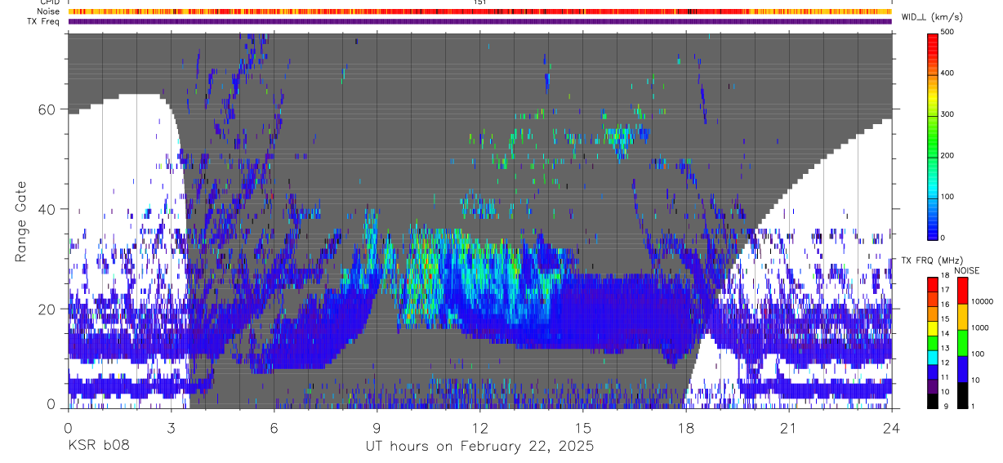Click the 18 hour tick on UT axis

pyautogui.click(x=686, y=427)
